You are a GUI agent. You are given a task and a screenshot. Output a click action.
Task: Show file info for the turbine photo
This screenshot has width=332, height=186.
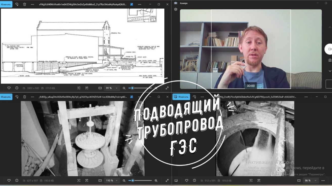click(x=17, y=180)
